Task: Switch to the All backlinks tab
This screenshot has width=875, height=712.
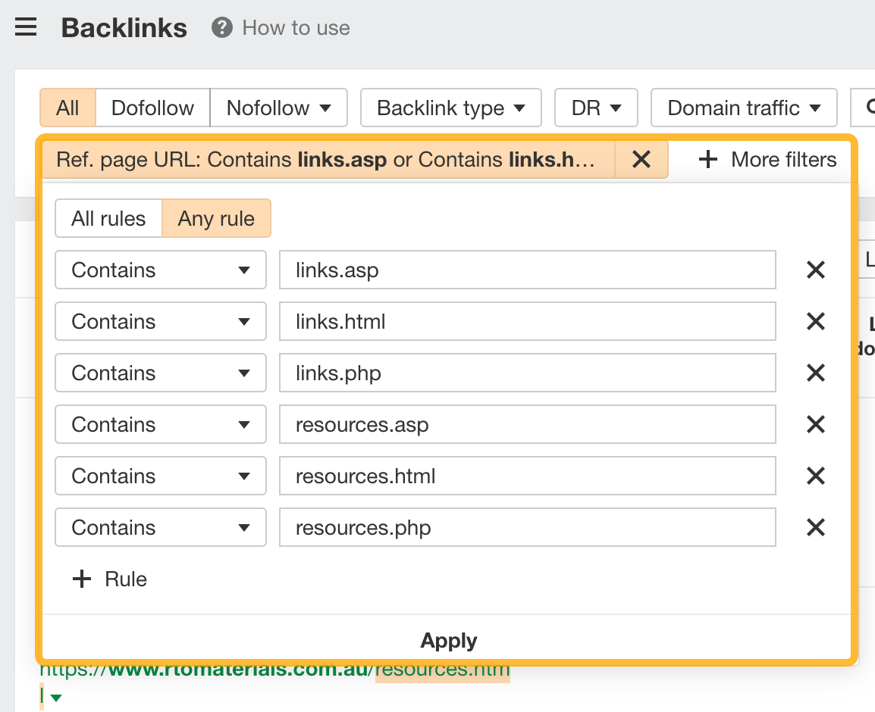Action: (67, 108)
